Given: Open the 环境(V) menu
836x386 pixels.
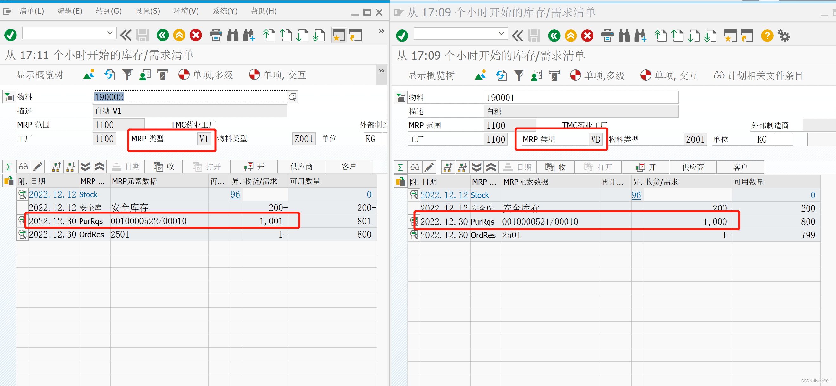Looking at the screenshot, I should (186, 11).
